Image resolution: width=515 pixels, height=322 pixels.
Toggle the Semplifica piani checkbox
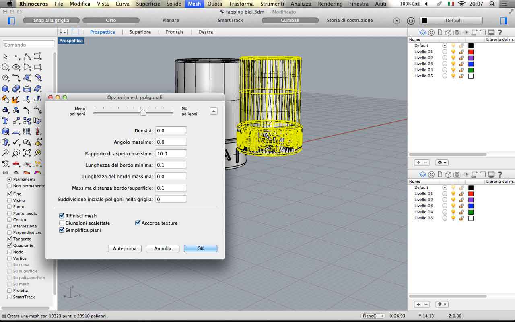pyautogui.click(x=62, y=230)
